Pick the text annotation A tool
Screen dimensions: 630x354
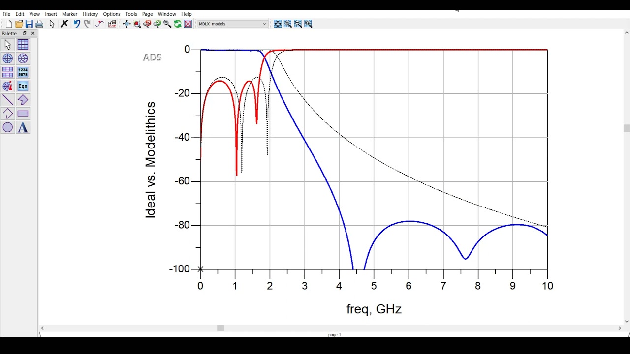pyautogui.click(x=23, y=127)
